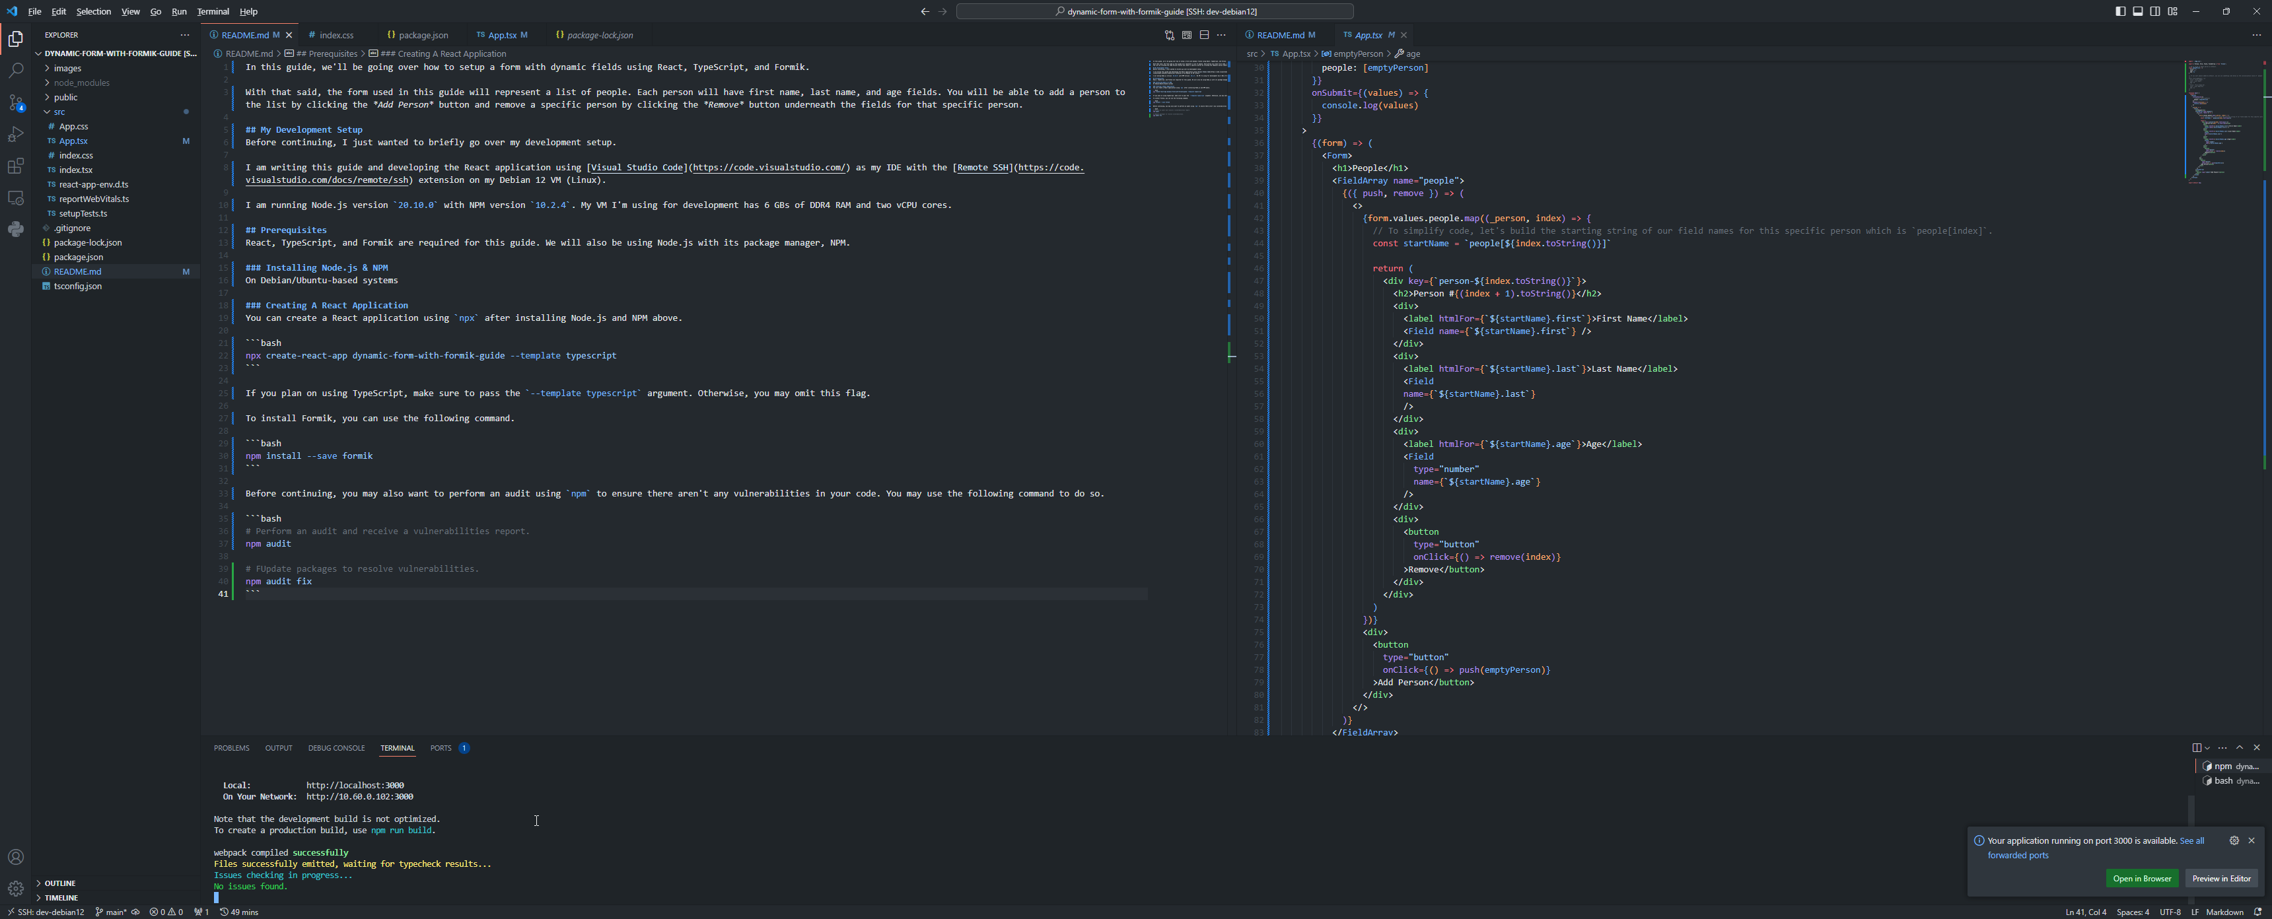Close the README.md tab in left group
The height and width of the screenshot is (919, 2272).
[289, 35]
